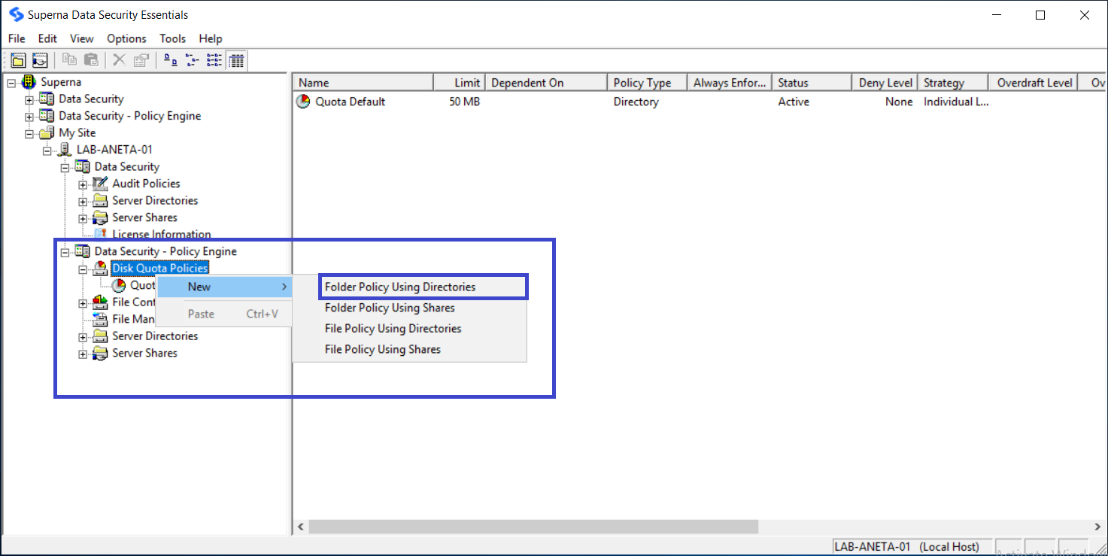Viewport: 1108px width, 556px height.
Task: Click the Quota Default pie icon in the list
Action: click(303, 102)
